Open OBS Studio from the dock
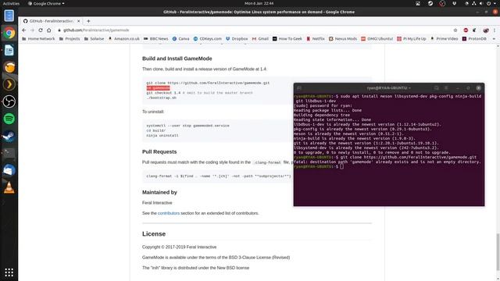The width and height of the screenshot is (500, 281). 9,101
